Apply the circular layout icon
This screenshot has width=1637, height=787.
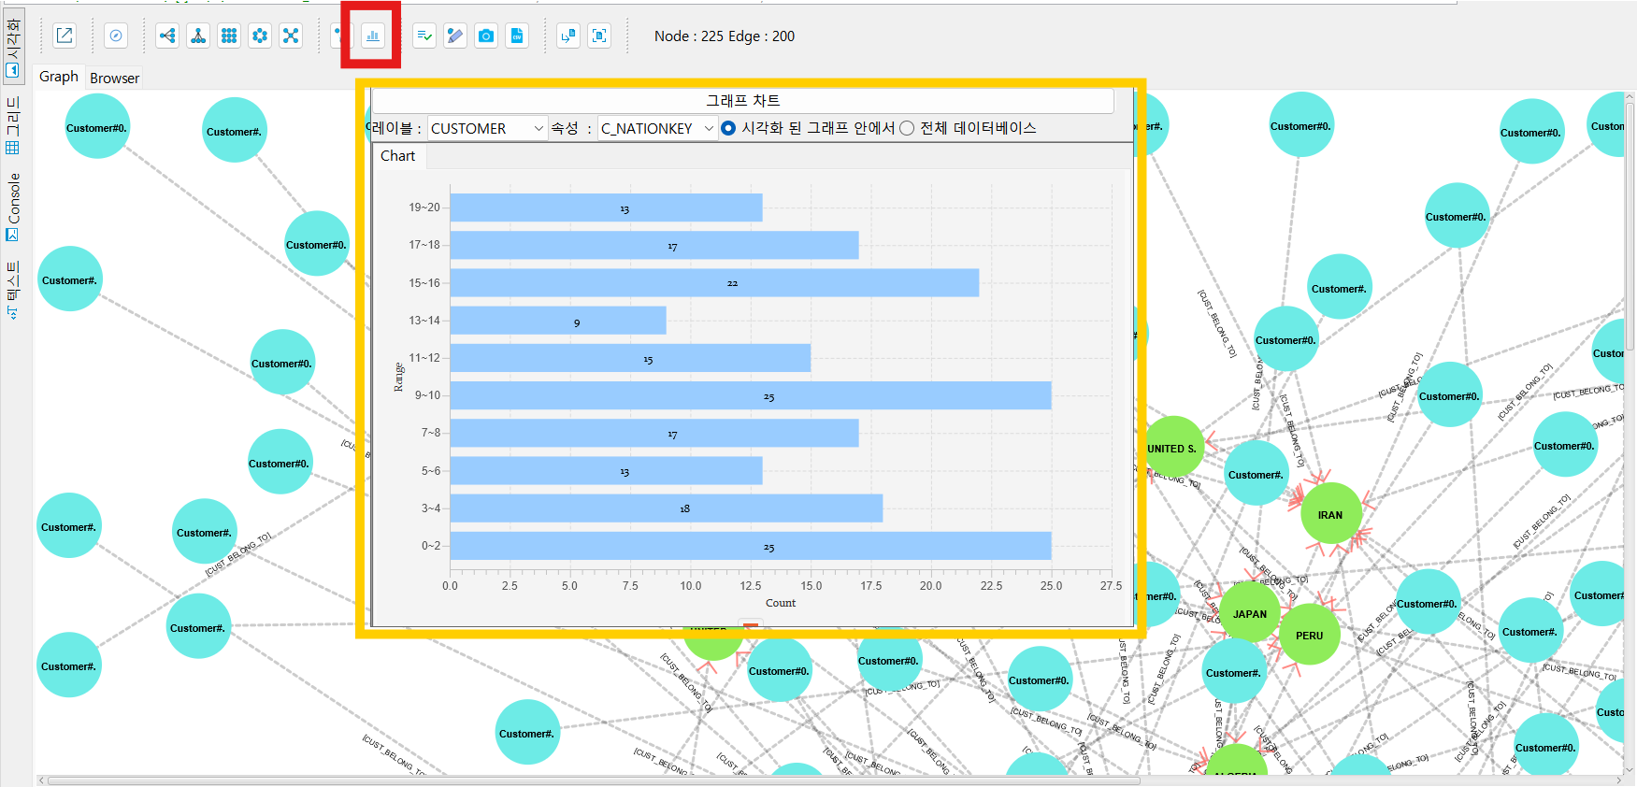tap(260, 36)
